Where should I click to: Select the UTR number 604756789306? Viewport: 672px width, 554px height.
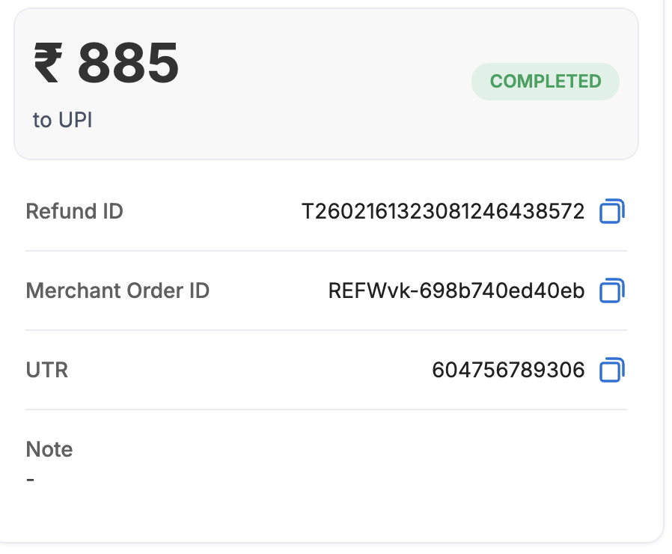pyautogui.click(x=508, y=370)
